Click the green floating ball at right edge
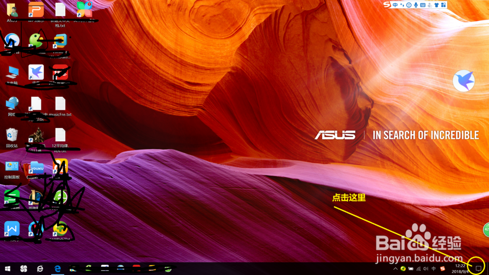The height and width of the screenshot is (275, 489). tap(486, 230)
